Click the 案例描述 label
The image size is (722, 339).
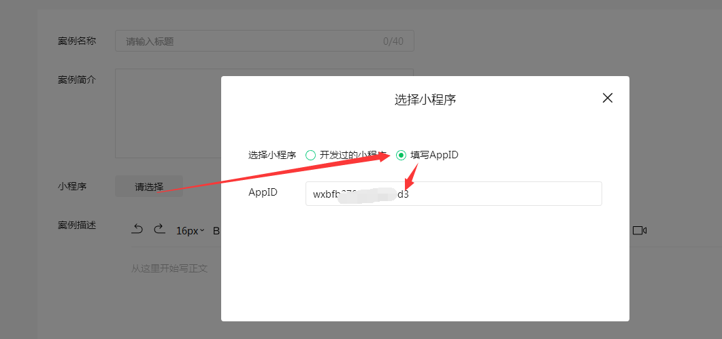click(x=77, y=226)
